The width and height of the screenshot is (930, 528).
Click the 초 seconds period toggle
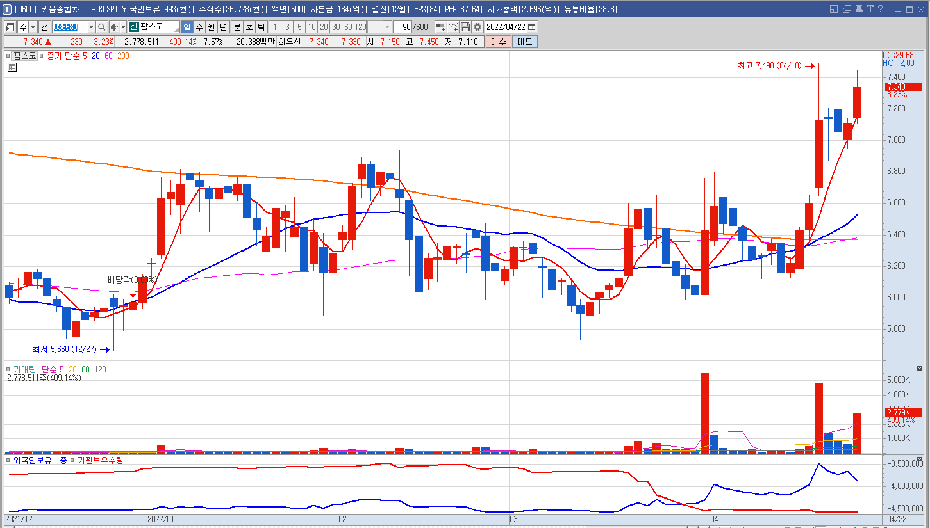pyautogui.click(x=249, y=27)
